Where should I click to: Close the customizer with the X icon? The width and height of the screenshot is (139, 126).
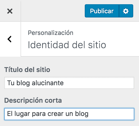coord(10,11)
